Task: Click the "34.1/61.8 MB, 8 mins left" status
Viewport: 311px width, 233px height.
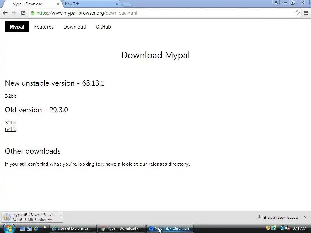Action: [x=32, y=220]
